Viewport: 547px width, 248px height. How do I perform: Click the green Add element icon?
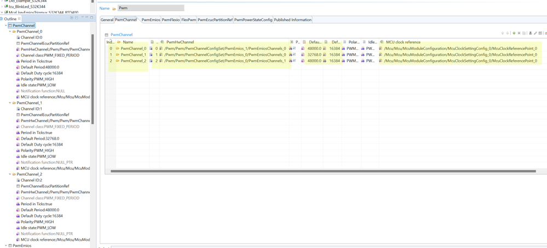(514, 33)
